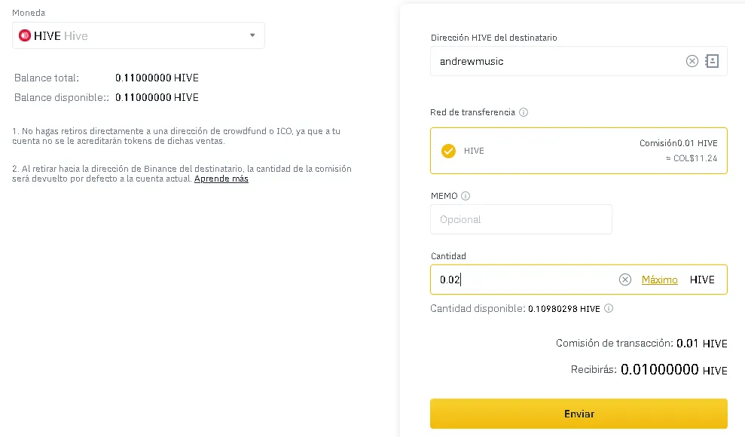Image resolution: width=745 pixels, height=437 pixels.
Task: Open the Aprende más link
Action: point(221,179)
